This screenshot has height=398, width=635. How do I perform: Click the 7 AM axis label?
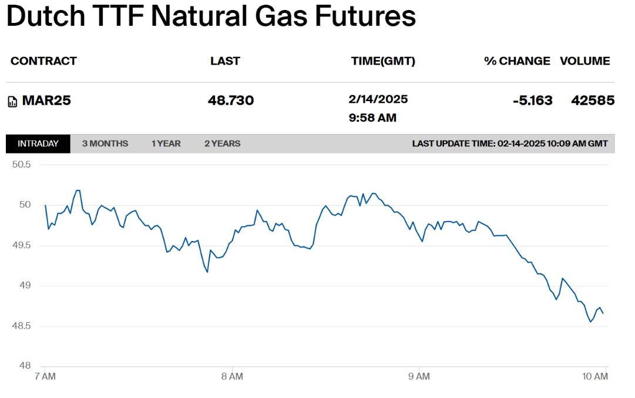45,376
